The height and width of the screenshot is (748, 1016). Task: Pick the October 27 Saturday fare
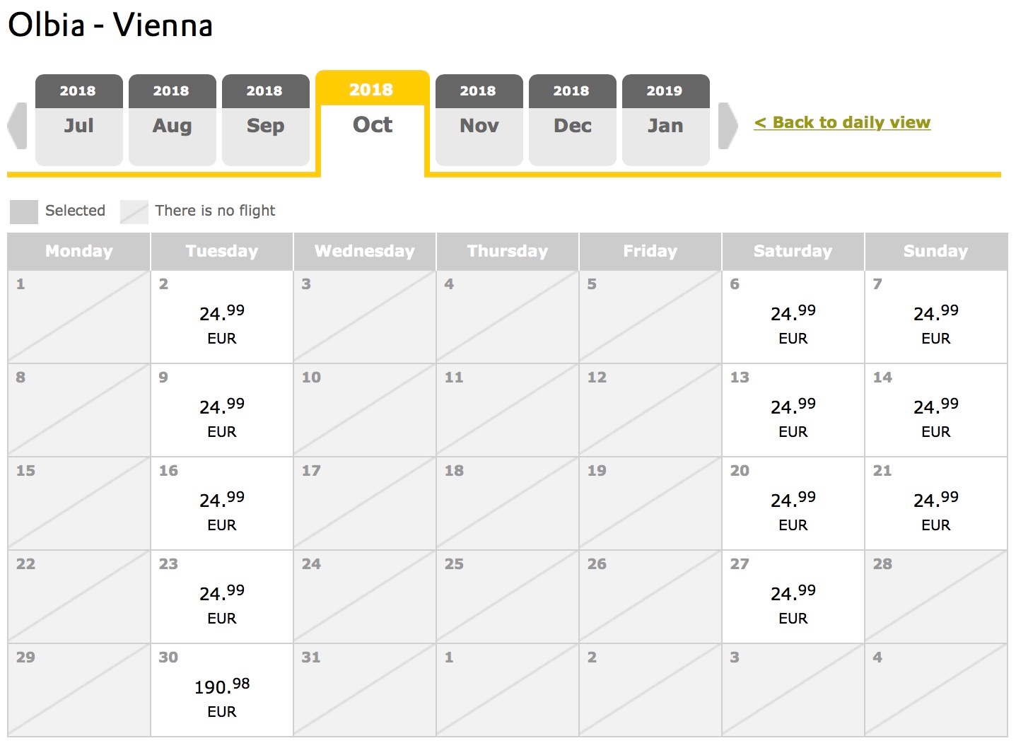(793, 597)
